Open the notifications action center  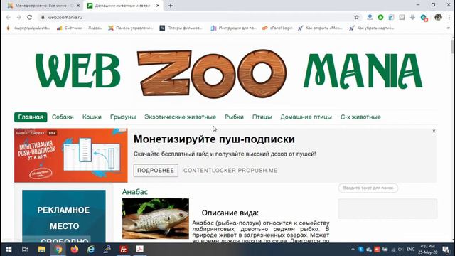point(446,250)
